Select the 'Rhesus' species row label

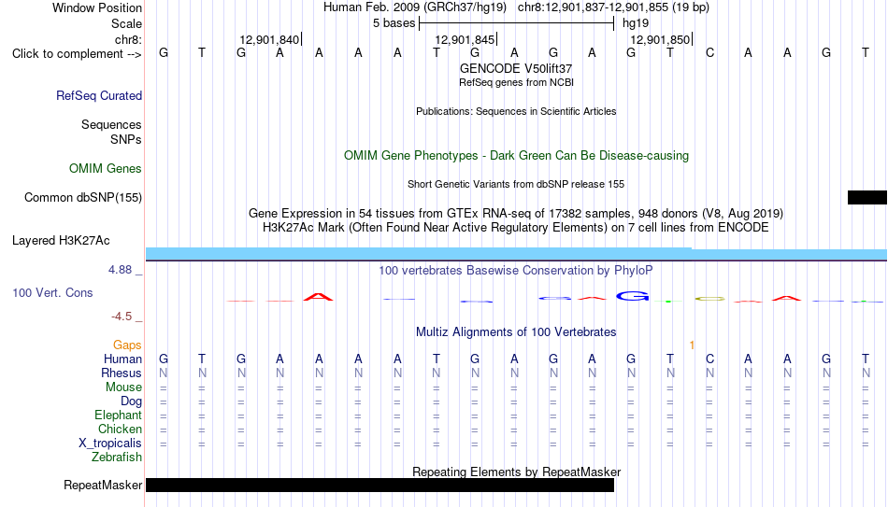click(122, 373)
